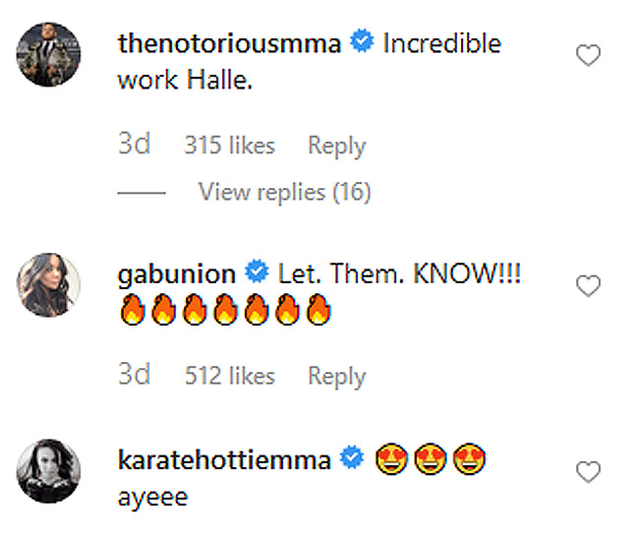
Task: Click the thenotoriousmma username
Action: 231,44
